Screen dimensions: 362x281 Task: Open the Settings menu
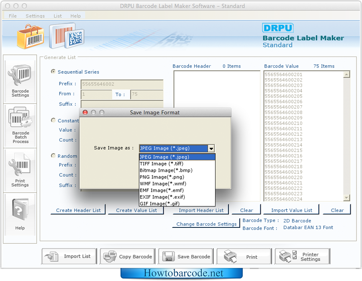[x=35, y=16]
